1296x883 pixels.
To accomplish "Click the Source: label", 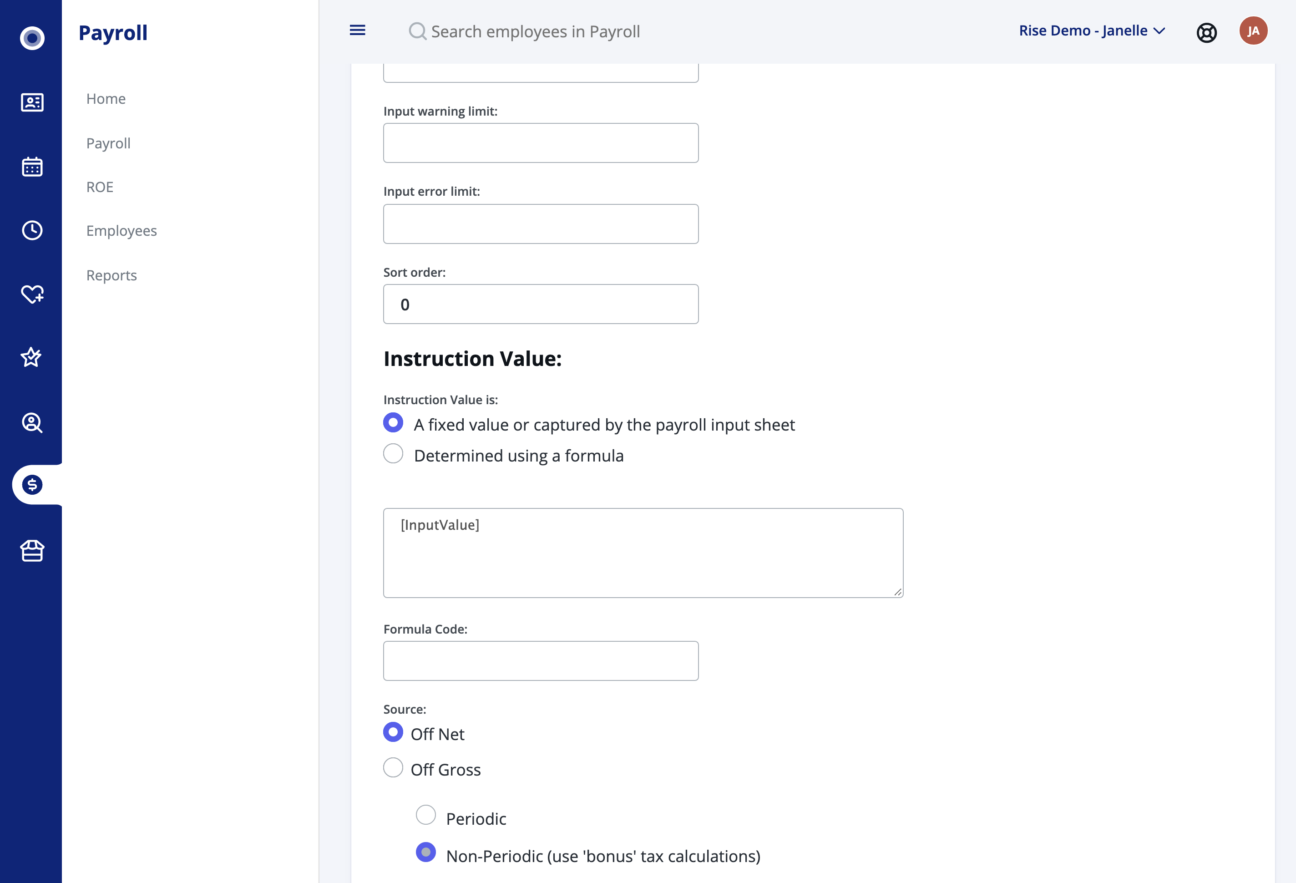I will [x=405, y=710].
